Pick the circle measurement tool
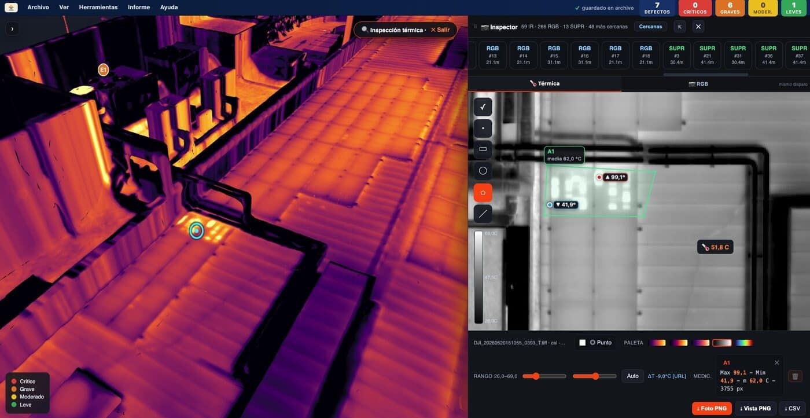This screenshot has height=418, width=810. pyautogui.click(x=483, y=171)
